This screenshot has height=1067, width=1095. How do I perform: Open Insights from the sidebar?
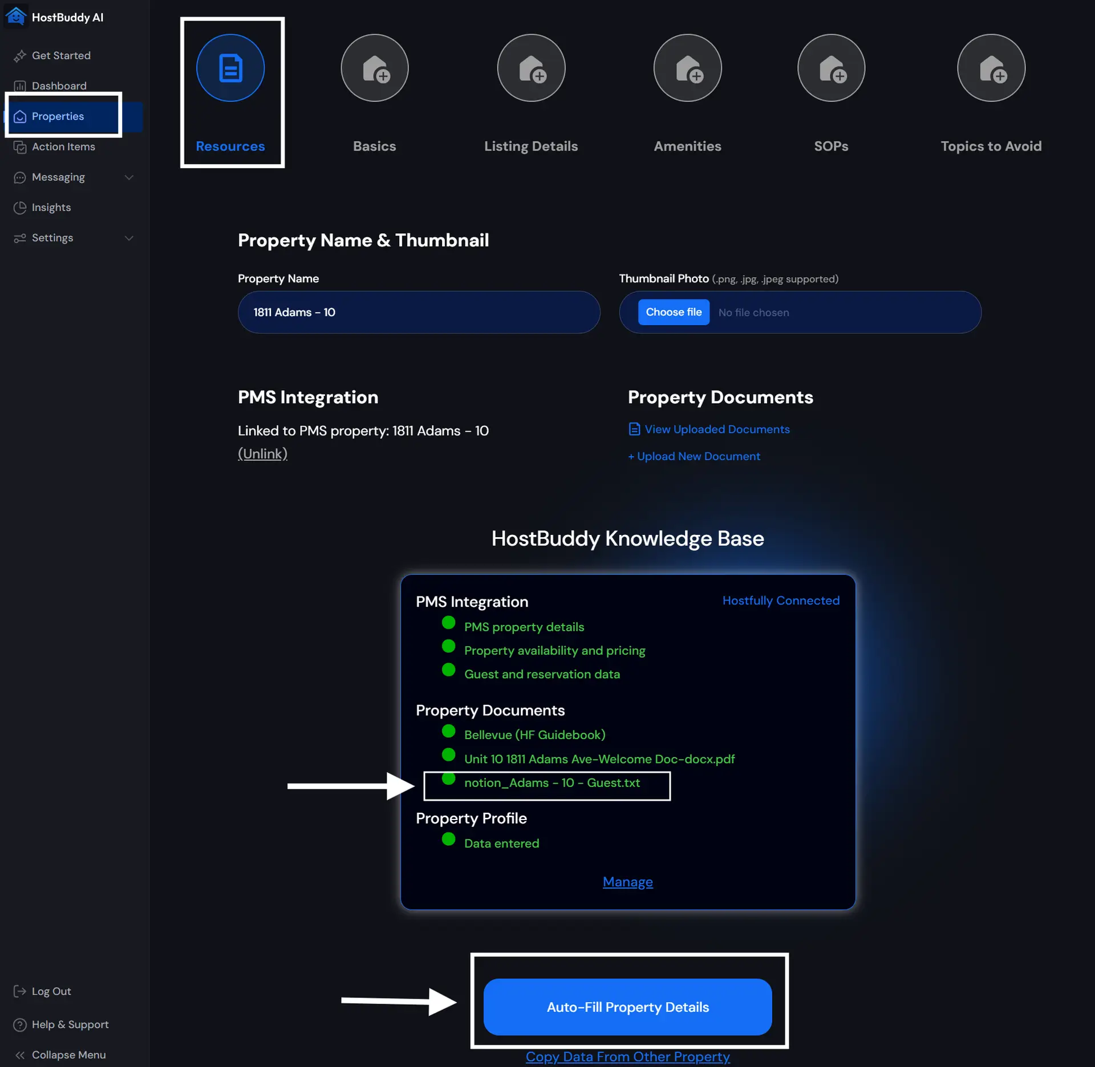(51, 208)
